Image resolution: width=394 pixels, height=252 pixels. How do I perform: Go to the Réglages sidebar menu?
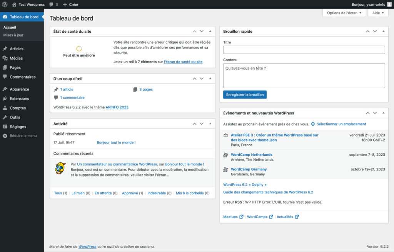point(18,127)
